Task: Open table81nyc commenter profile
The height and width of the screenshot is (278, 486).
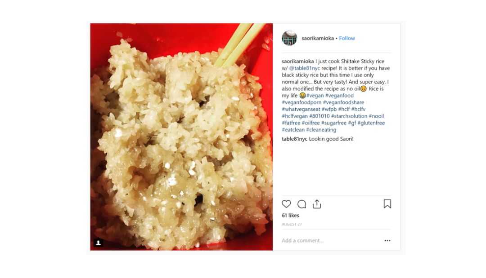Action: tap(294, 139)
